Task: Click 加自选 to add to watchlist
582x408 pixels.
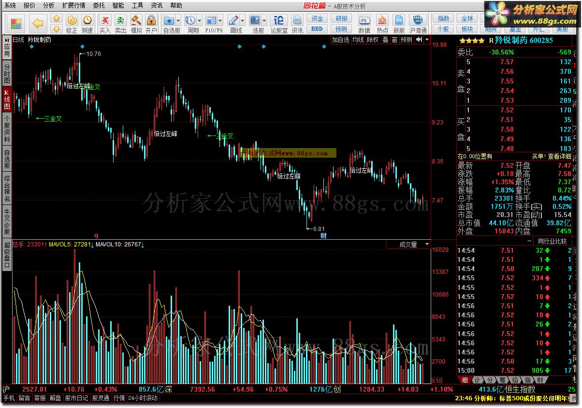Action: click(340, 40)
